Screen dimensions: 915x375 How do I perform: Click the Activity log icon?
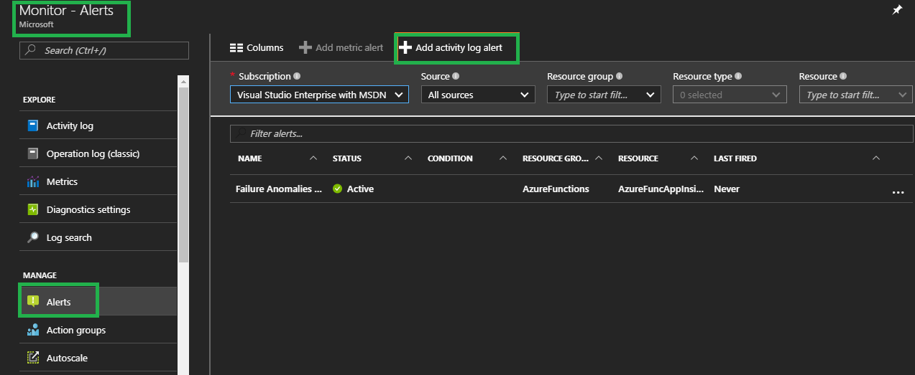click(x=32, y=125)
